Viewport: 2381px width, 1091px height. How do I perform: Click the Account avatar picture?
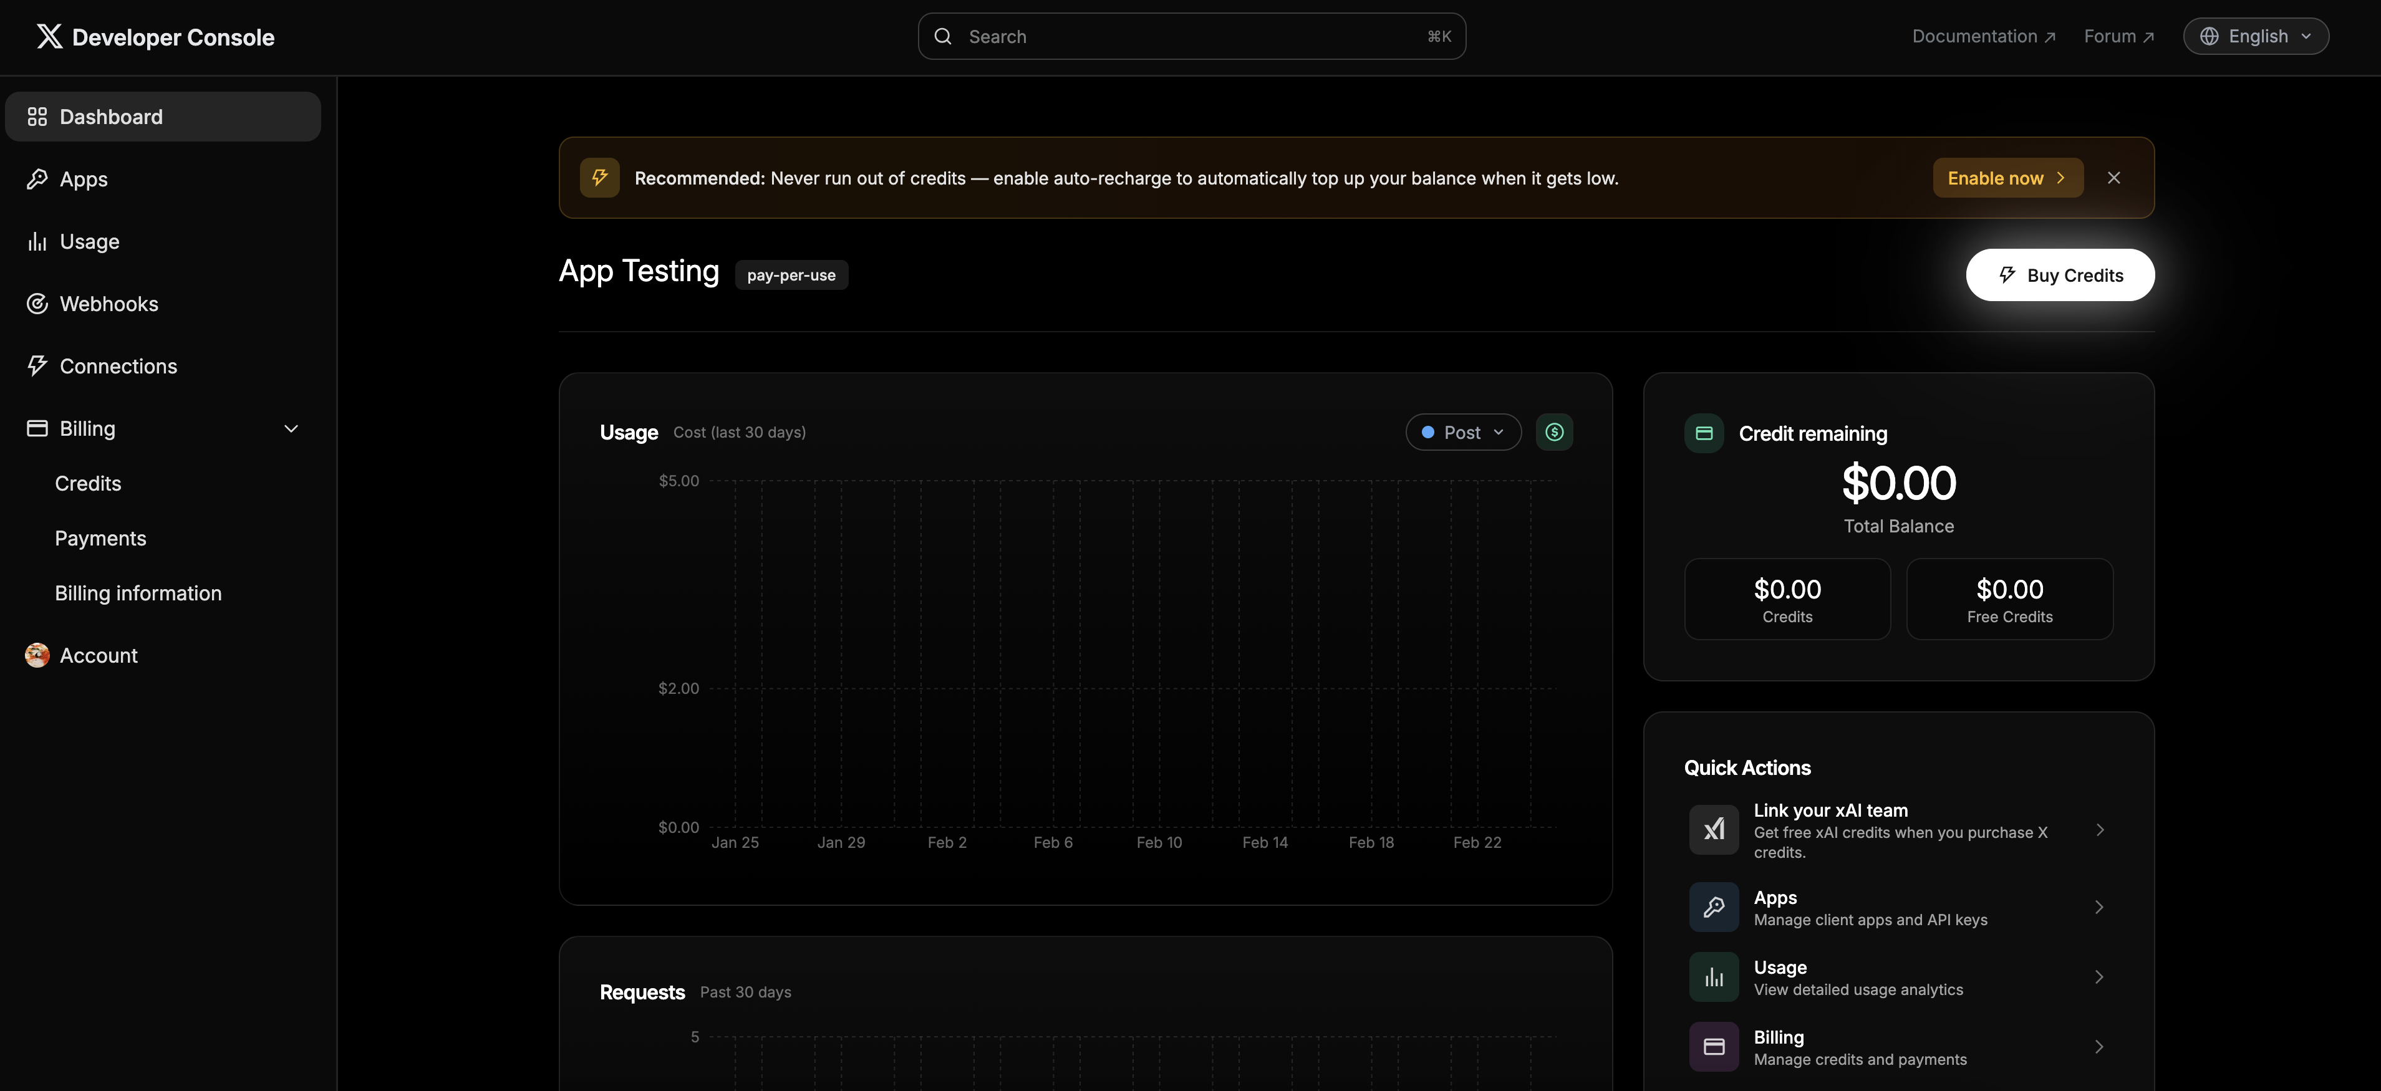37,655
